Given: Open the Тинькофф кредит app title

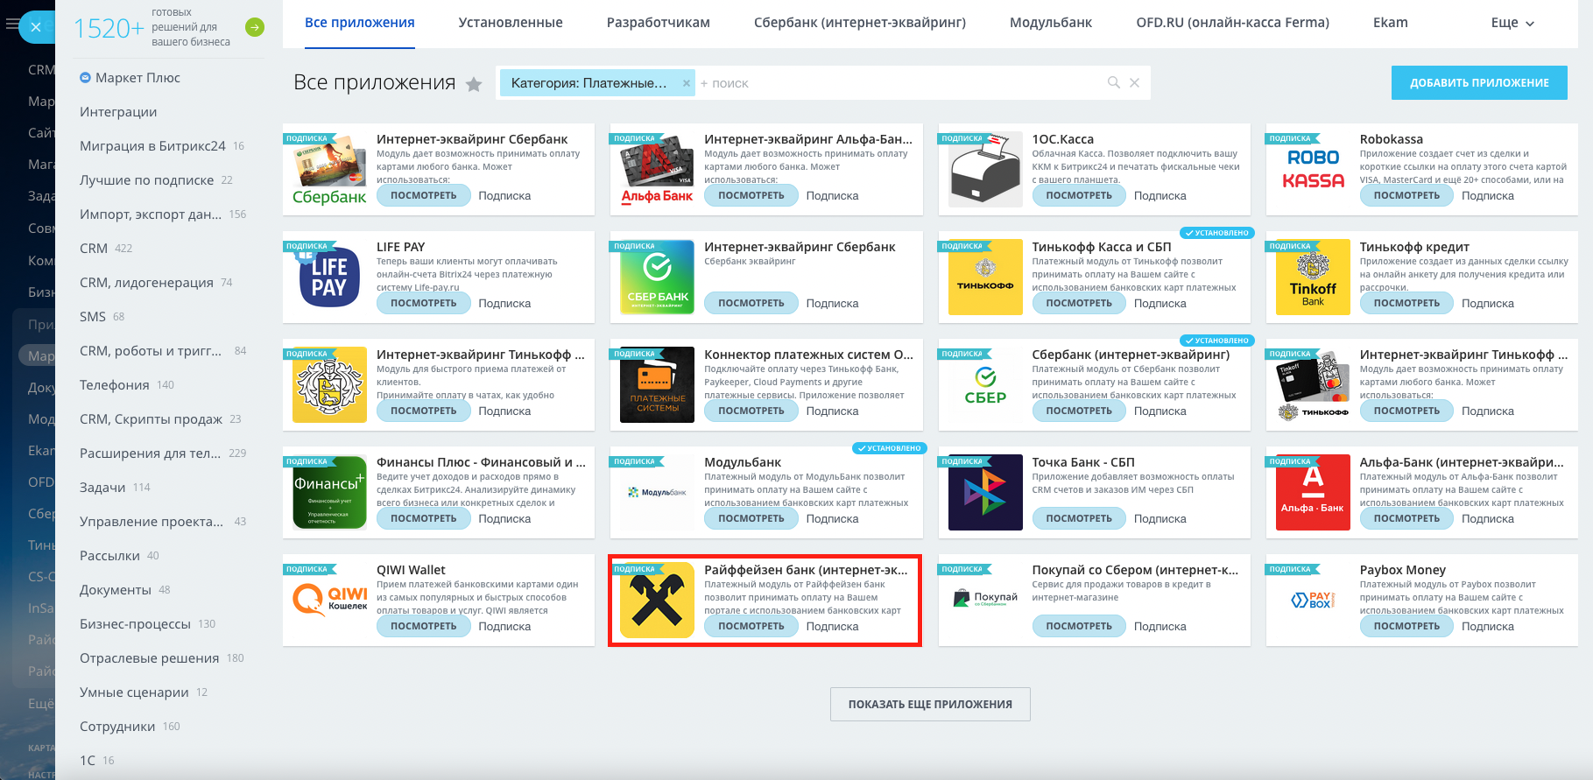Looking at the screenshot, I should [1414, 247].
